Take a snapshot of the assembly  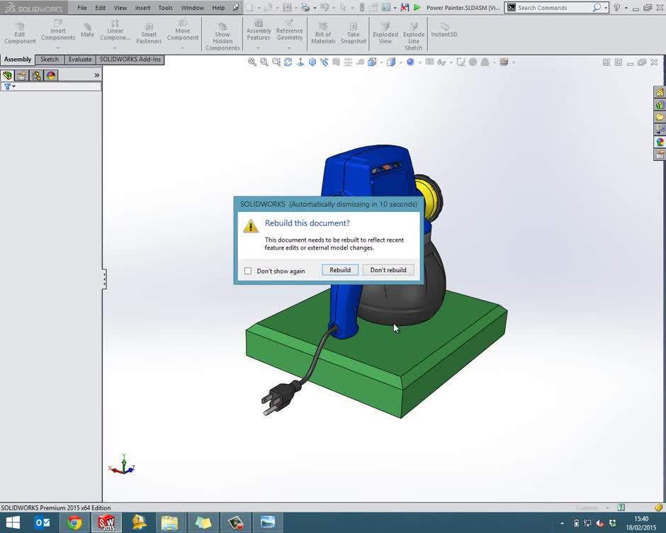point(353,32)
